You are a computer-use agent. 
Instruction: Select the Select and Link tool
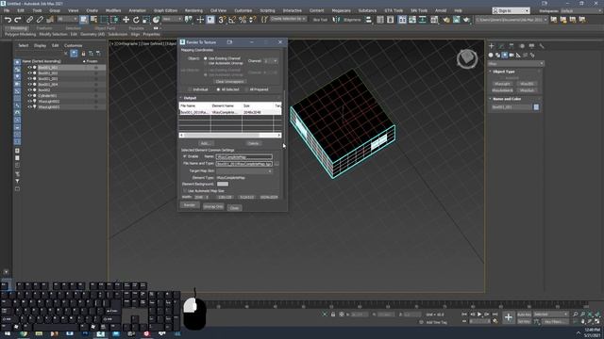29,20
